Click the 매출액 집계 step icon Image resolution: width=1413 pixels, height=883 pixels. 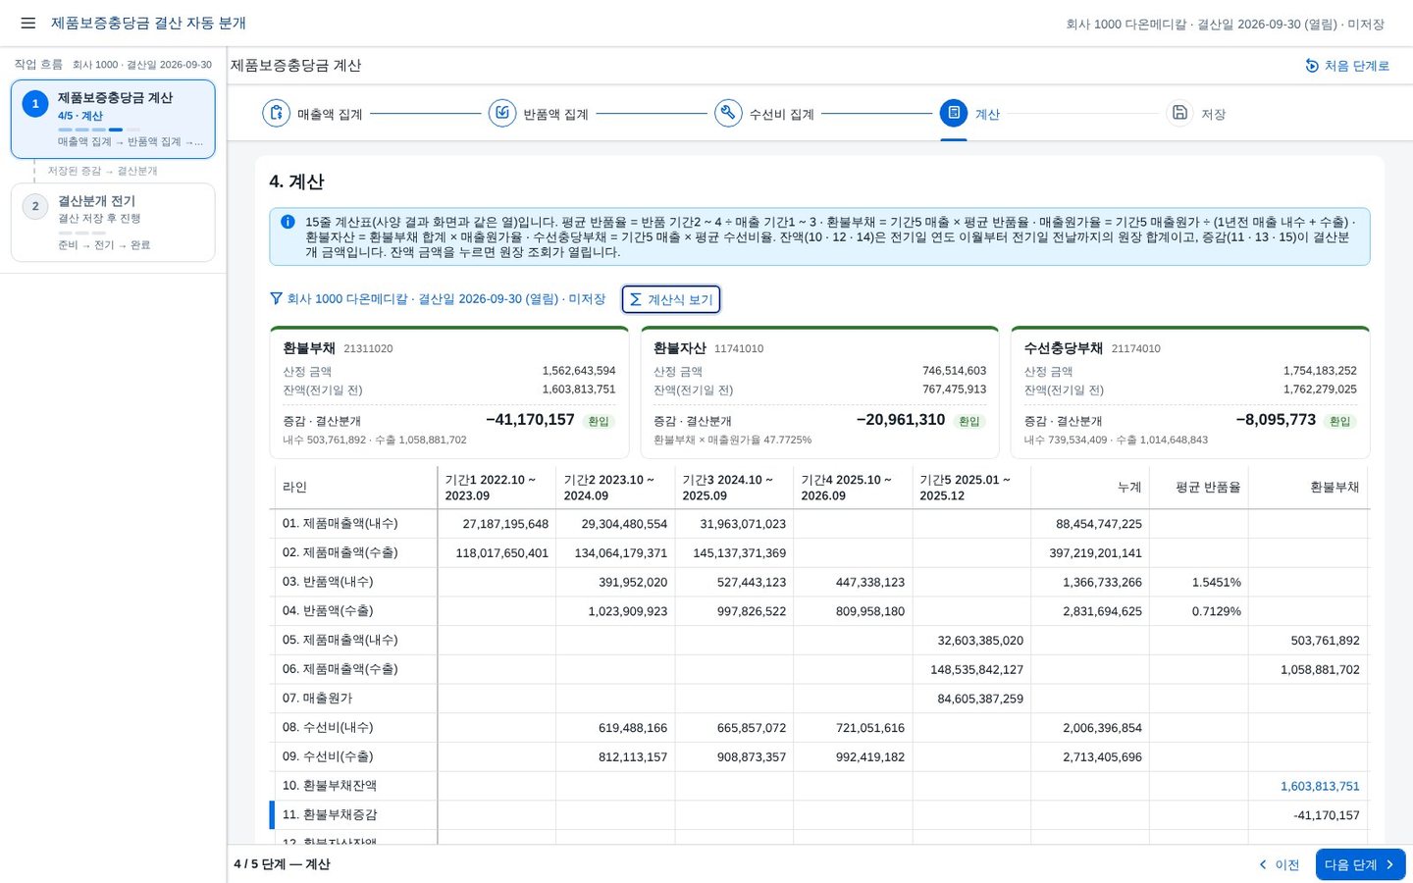(x=277, y=113)
